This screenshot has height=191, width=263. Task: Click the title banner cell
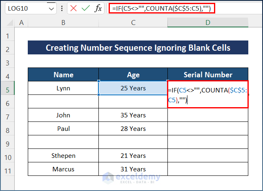tap(138, 48)
